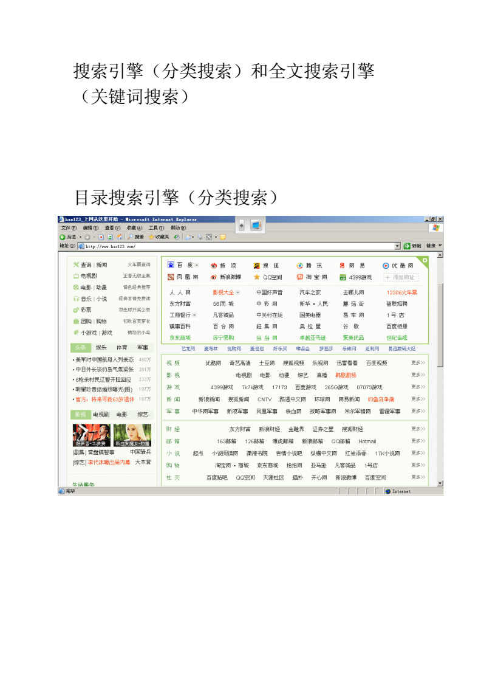Image resolution: width=481 pixels, height=681 pixels.
Task: Click the Mail envelope toolbar icon
Action: point(188,237)
